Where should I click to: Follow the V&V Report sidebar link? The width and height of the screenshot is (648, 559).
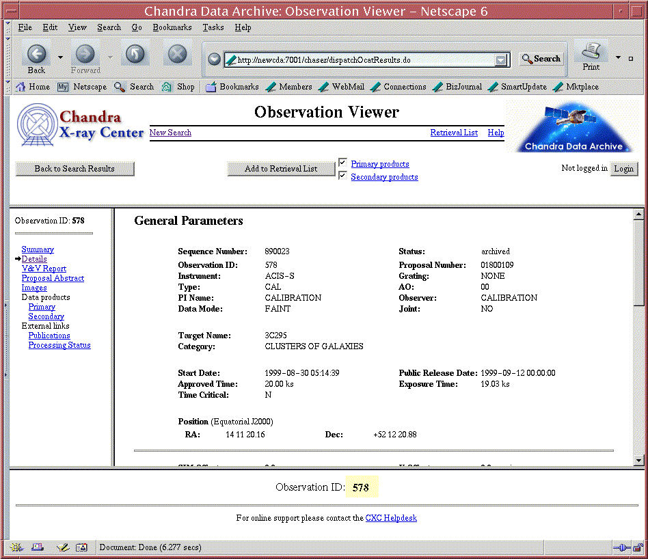44,269
